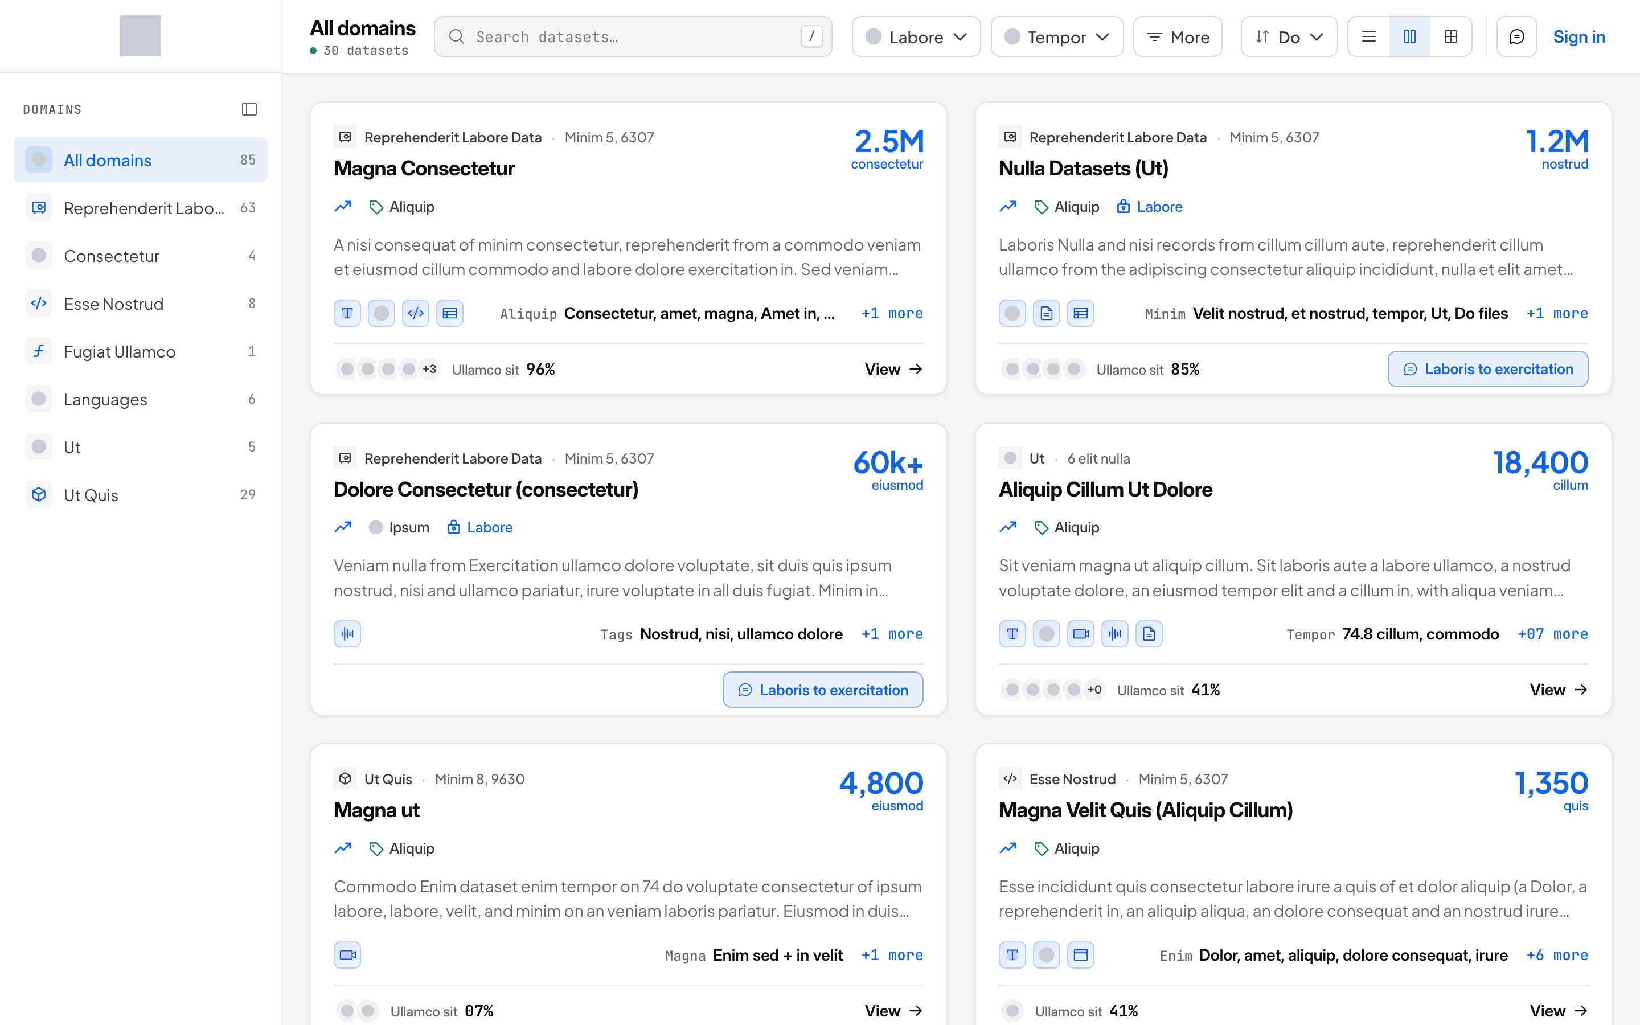The width and height of the screenshot is (1640, 1025).
Task: Click Laboris to exercitation on Nulla Datasets card
Action: click(1487, 369)
